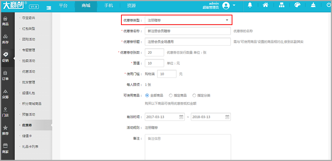Click the 2018-03-13 end date field

pos(211,117)
